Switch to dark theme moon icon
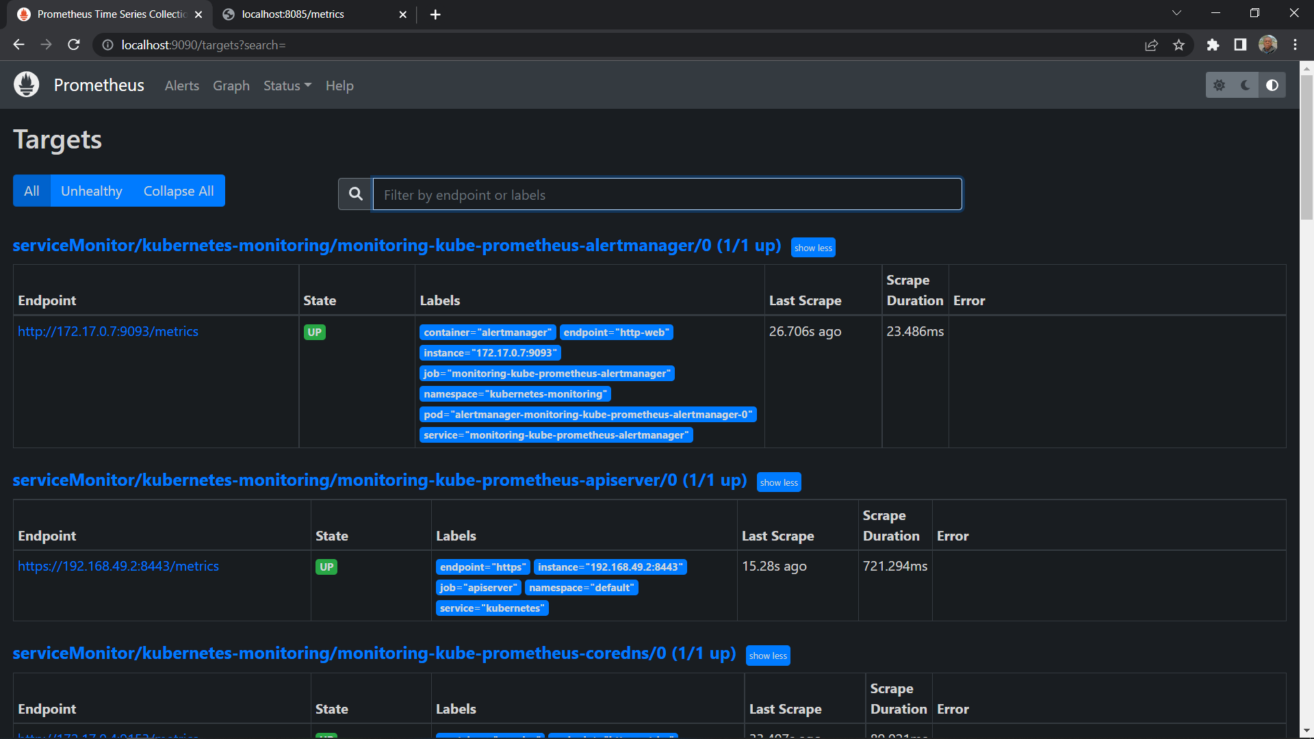The width and height of the screenshot is (1314, 739). (1246, 86)
